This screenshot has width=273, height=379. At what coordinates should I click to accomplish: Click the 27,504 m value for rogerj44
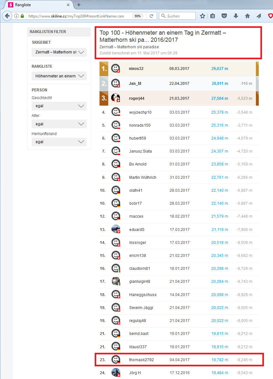coord(220,98)
